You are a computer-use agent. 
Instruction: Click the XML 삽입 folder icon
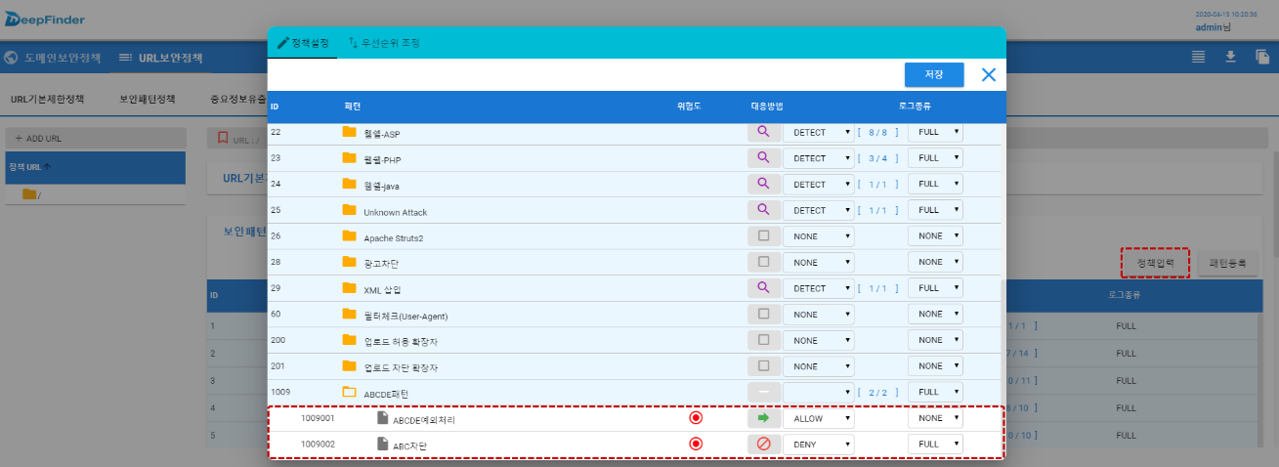tap(349, 288)
